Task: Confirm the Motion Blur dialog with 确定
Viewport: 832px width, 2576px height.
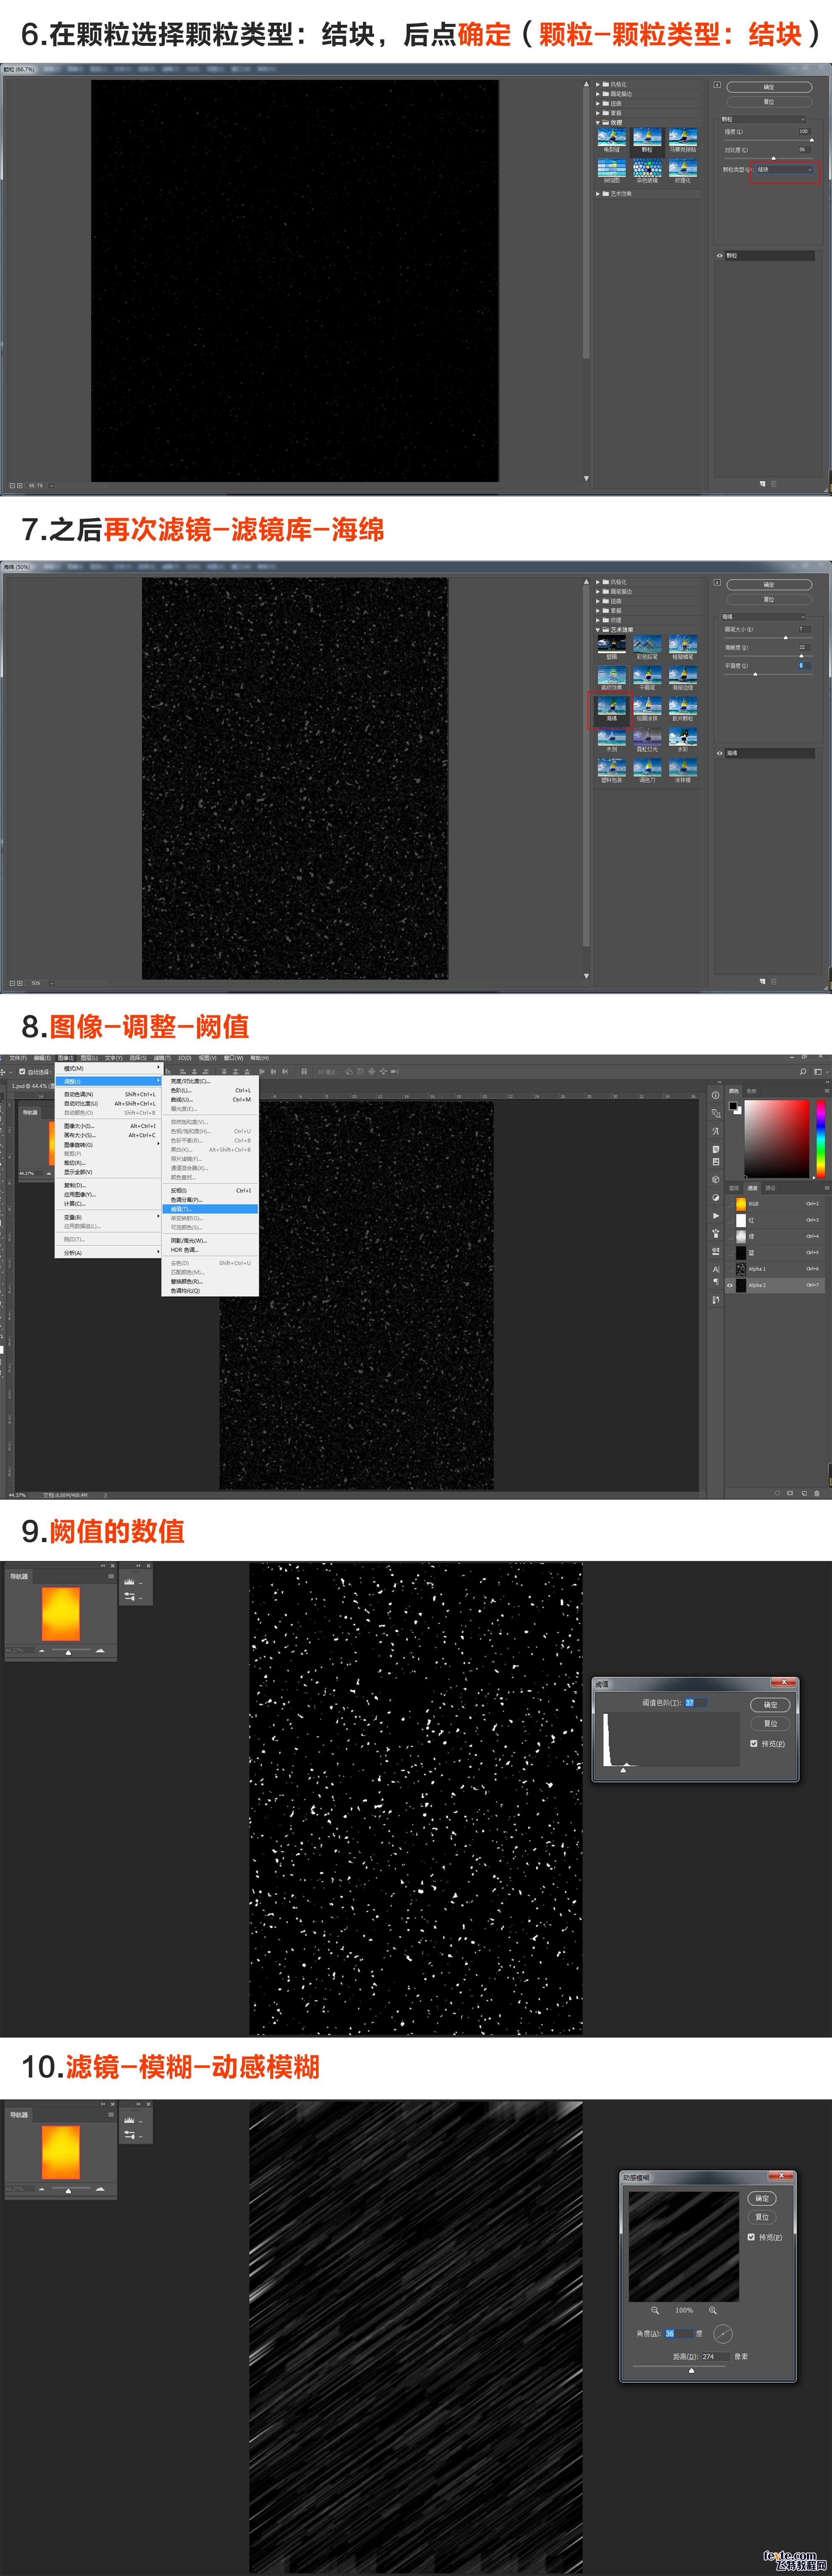Action: [x=762, y=2198]
